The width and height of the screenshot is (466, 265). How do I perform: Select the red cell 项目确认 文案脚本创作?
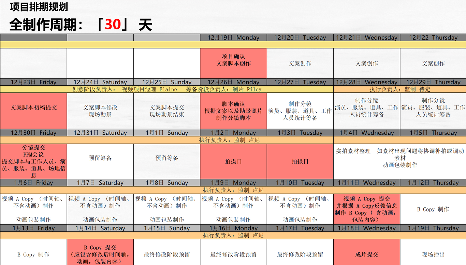(233, 63)
